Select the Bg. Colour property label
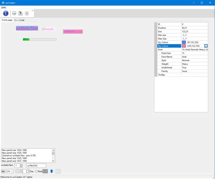Viewport: 215px width, 179px height. click(x=163, y=46)
